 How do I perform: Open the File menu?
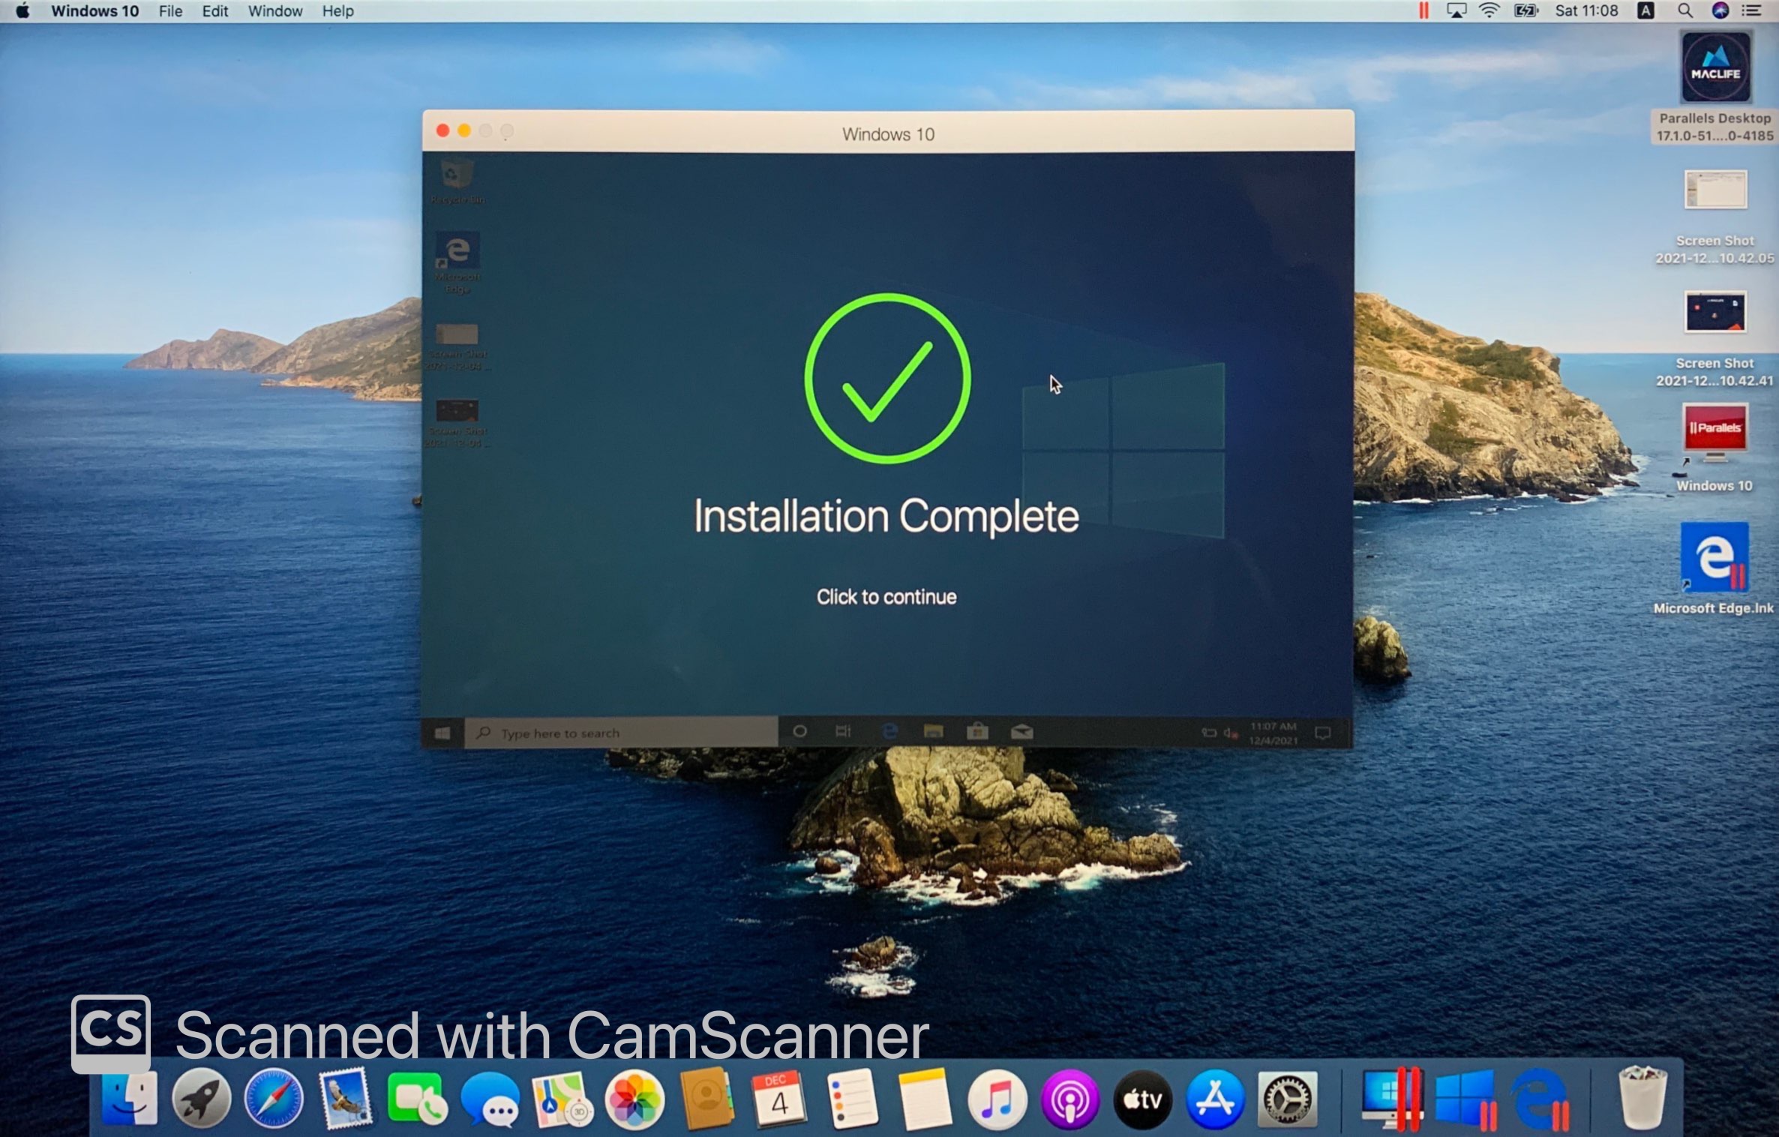[170, 11]
